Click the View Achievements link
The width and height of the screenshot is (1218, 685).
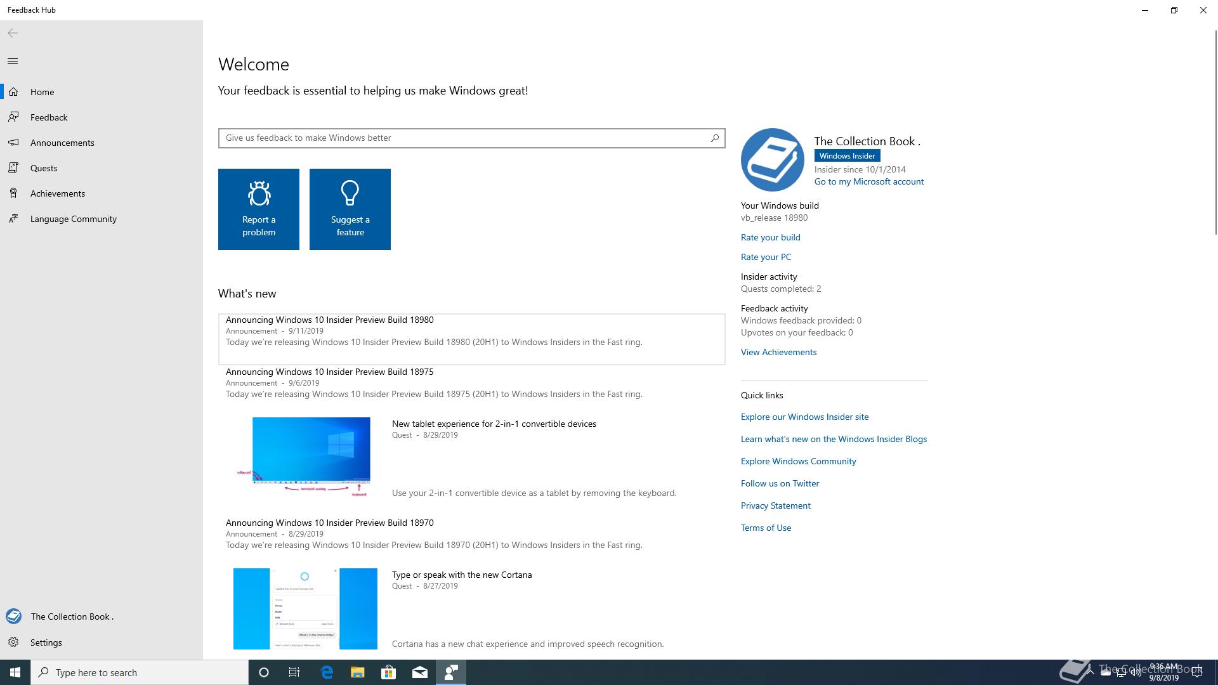pyautogui.click(x=778, y=352)
